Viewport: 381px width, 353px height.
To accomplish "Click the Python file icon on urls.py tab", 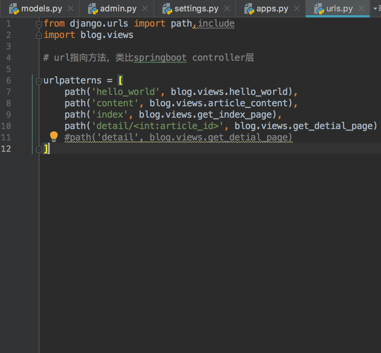I will [x=319, y=8].
